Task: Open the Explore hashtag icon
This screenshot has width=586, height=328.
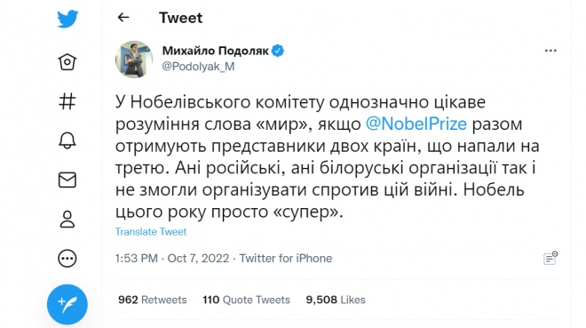Action: point(67,101)
